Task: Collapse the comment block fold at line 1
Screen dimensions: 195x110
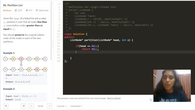Action: pyautogui.click(x=61, y=4)
